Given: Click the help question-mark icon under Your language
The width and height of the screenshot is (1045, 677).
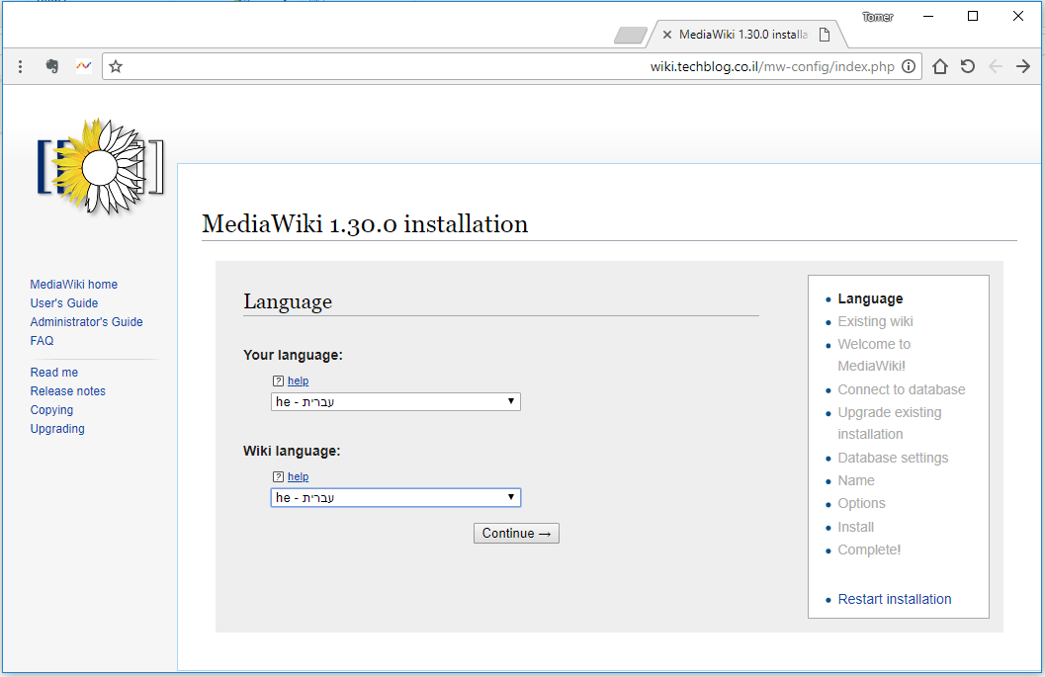Looking at the screenshot, I should pyautogui.click(x=280, y=381).
